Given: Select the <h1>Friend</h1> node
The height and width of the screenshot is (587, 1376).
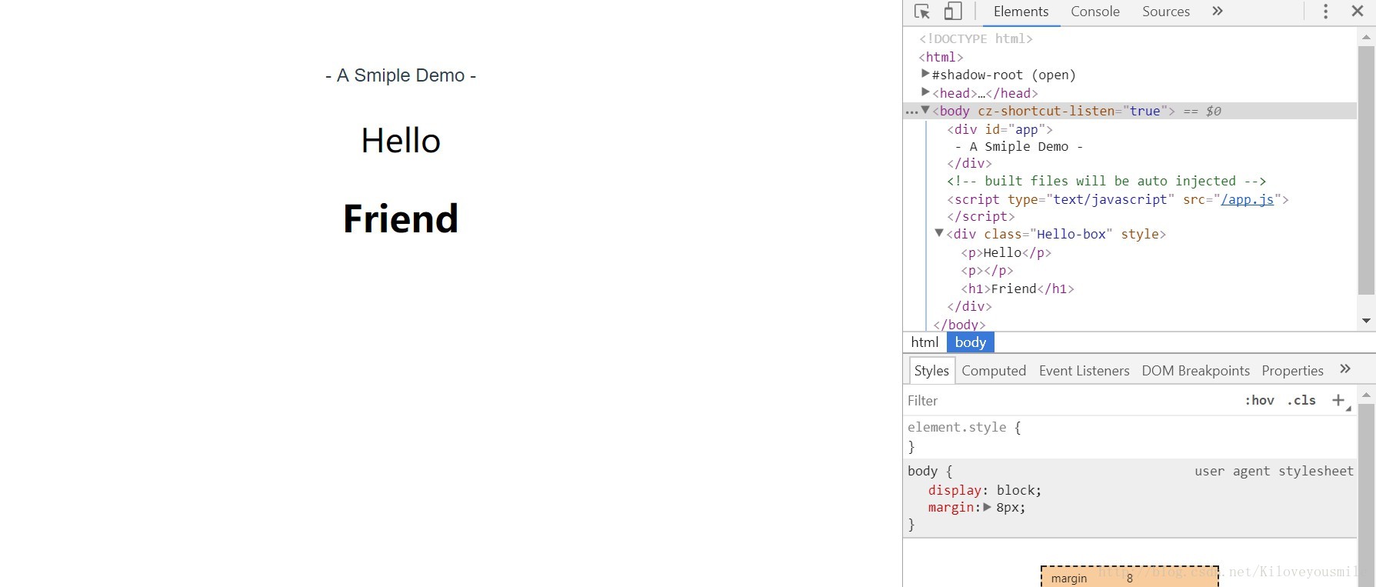Looking at the screenshot, I should (x=1018, y=288).
